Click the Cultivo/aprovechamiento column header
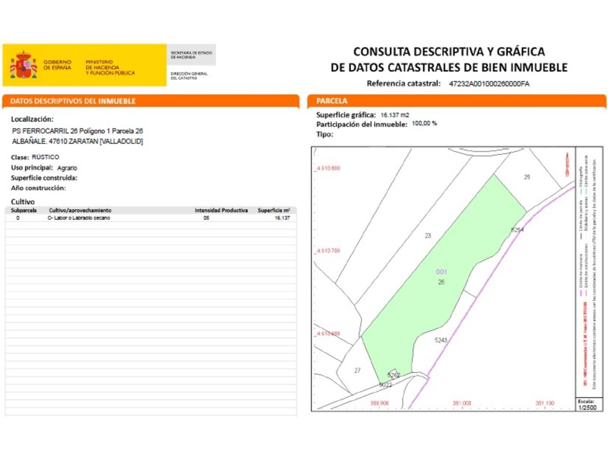The height and width of the screenshot is (456, 608). 80,210
